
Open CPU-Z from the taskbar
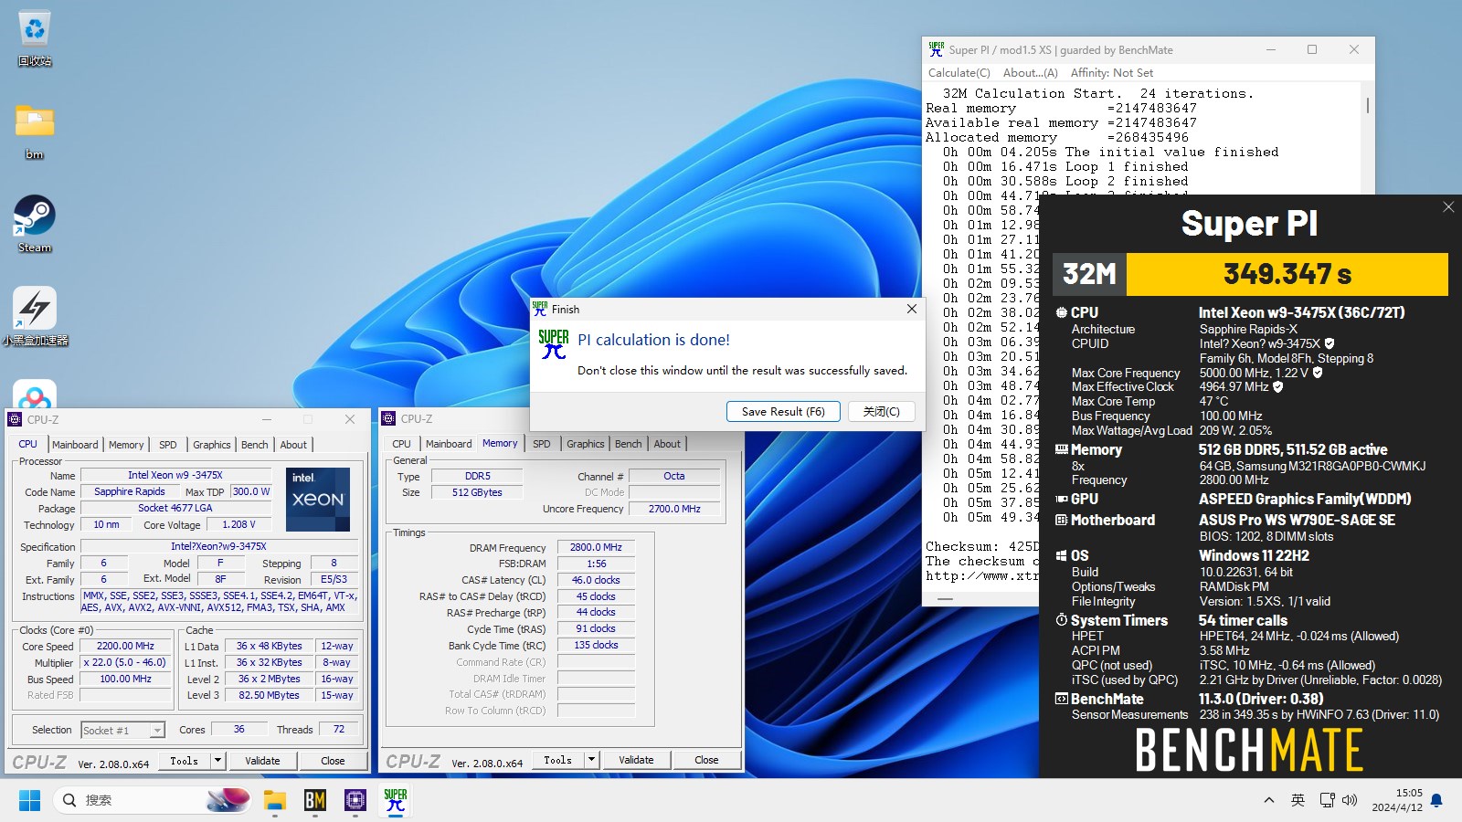355,800
